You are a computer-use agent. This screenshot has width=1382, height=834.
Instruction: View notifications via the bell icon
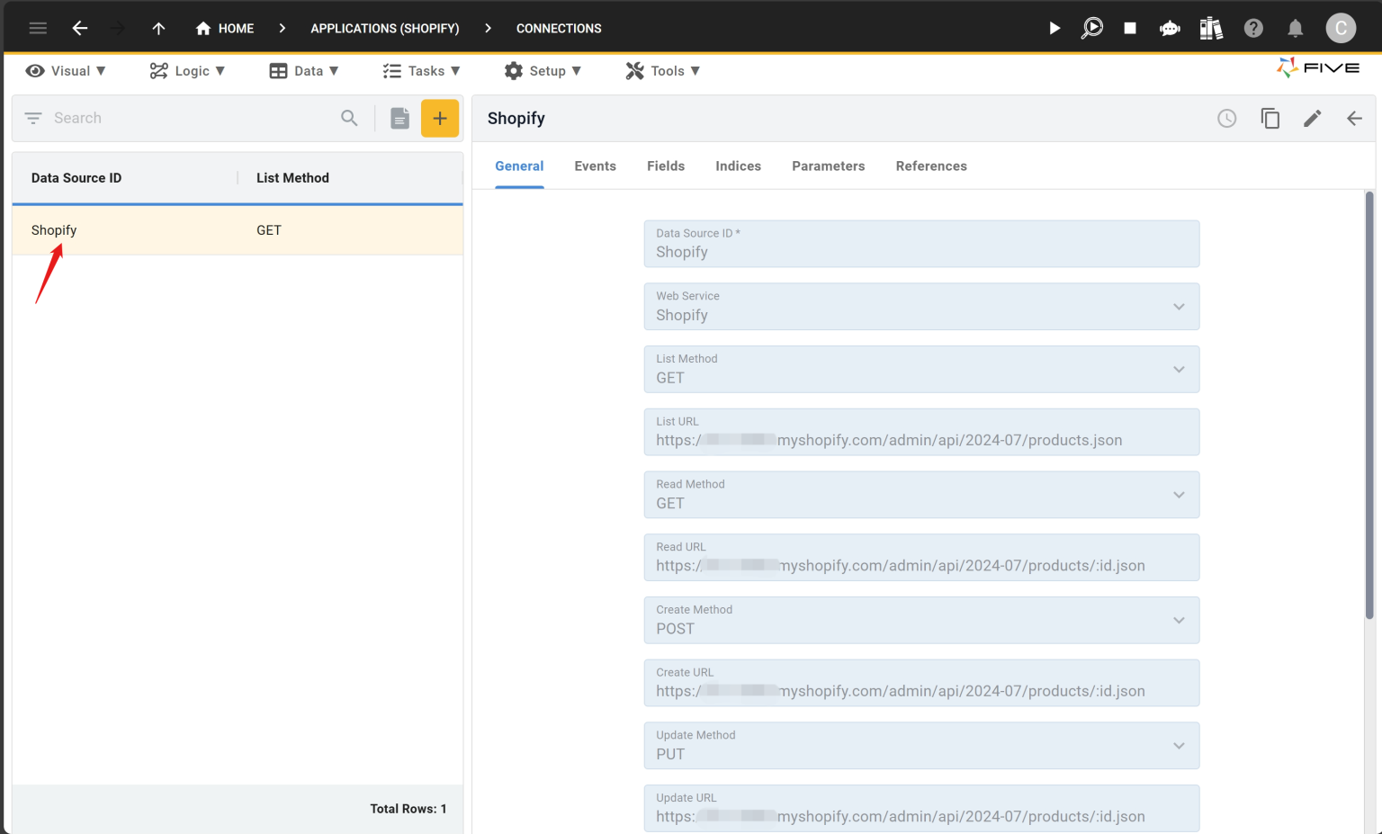coord(1295,28)
